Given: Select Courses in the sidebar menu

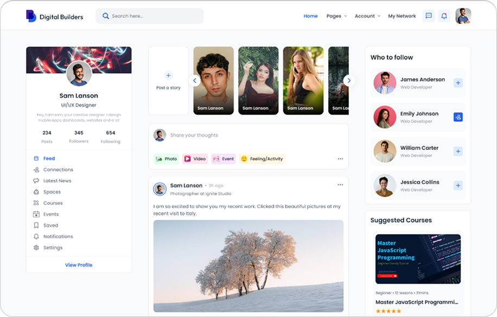Looking at the screenshot, I should [x=53, y=203].
